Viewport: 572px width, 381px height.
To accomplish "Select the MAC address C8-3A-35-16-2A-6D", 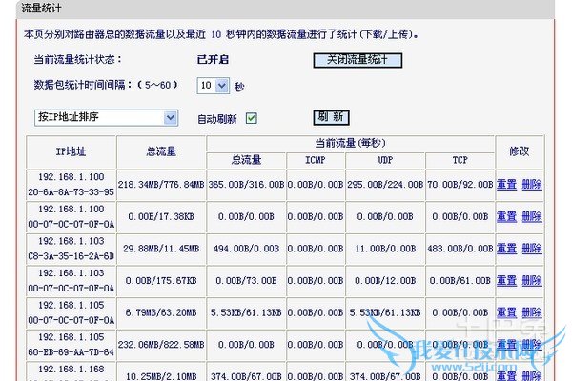I will point(71,256).
